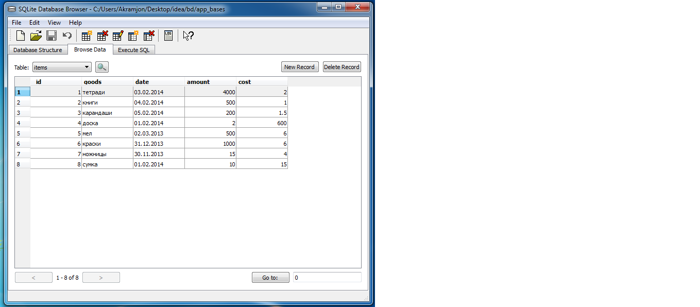The width and height of the screenshot is (700, 307).
Task: Click the New Record button
Action: pyautogui.click(x=299, y=67)
